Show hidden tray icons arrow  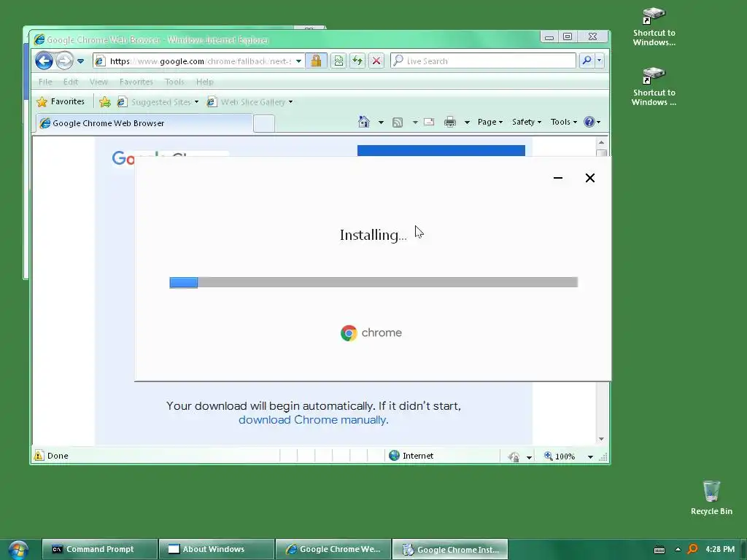678,549
